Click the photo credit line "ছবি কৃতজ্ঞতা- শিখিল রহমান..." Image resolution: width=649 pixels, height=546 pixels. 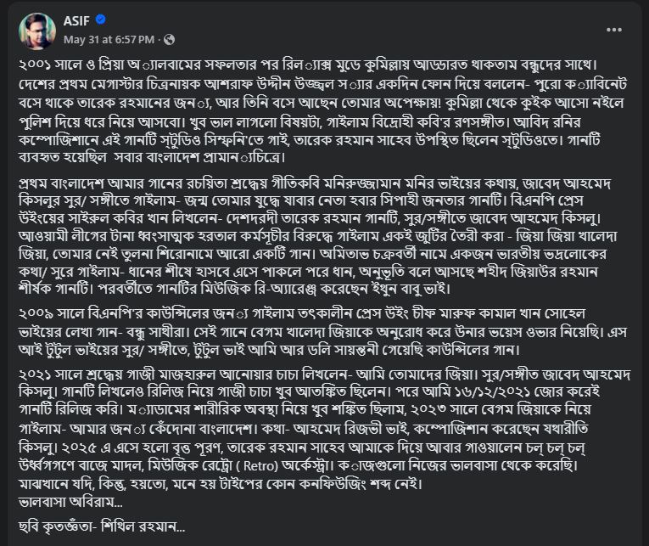pyautogui.click(x=101, y=526)
